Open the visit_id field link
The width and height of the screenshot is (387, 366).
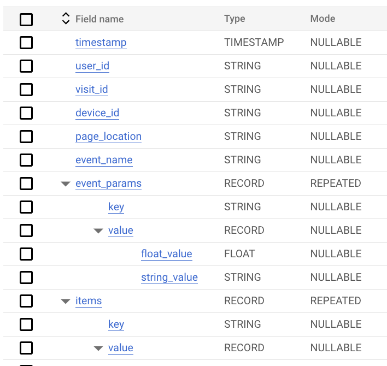pyautogui.click(x=92, y=90)
